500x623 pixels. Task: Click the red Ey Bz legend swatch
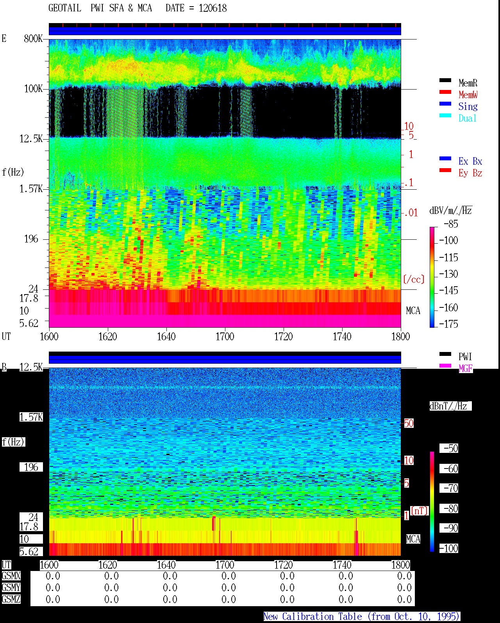[445, 171]
